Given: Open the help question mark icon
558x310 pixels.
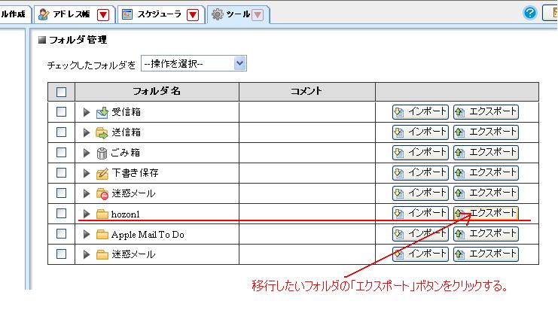Looking at the screenshot, I should click(x=529, y=13).
